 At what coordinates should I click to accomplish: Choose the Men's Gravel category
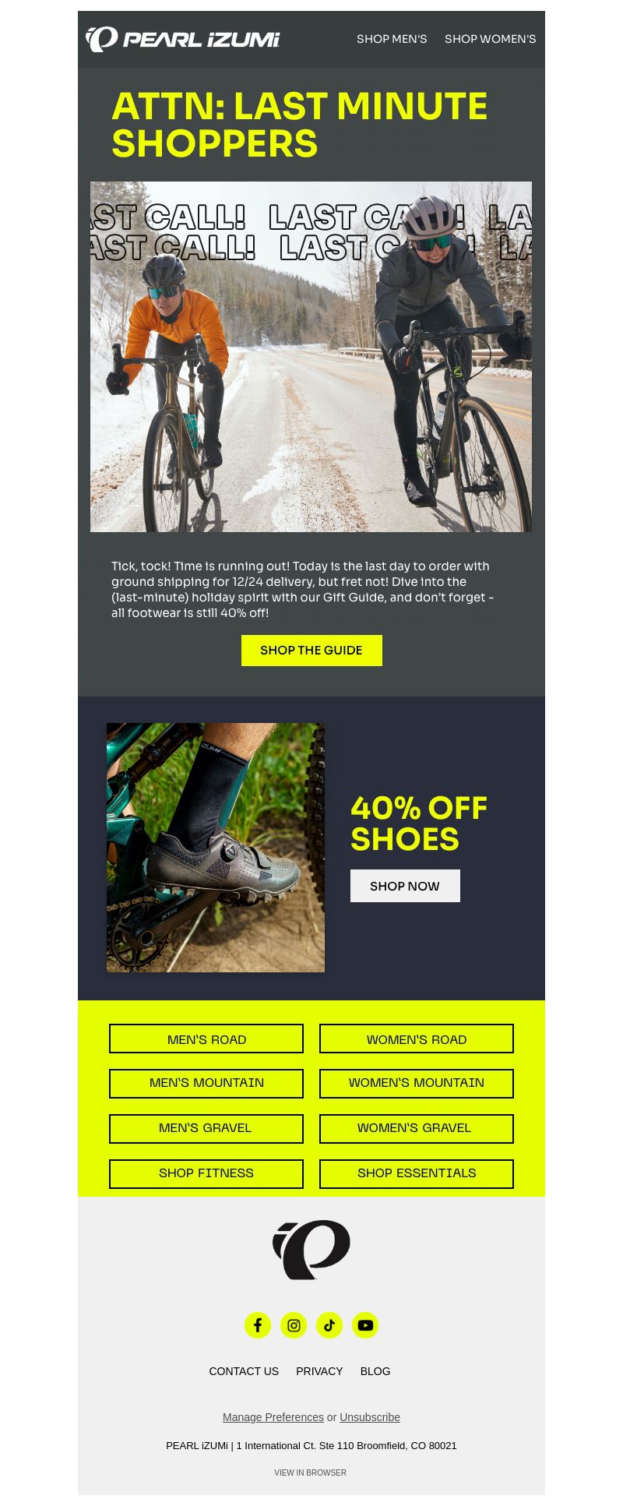[x=206, y=1129]
